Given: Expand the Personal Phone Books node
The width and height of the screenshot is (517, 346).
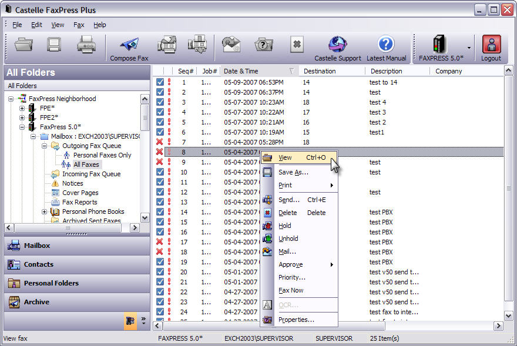Looking at the screenshot, I should [x=44, y=211].
